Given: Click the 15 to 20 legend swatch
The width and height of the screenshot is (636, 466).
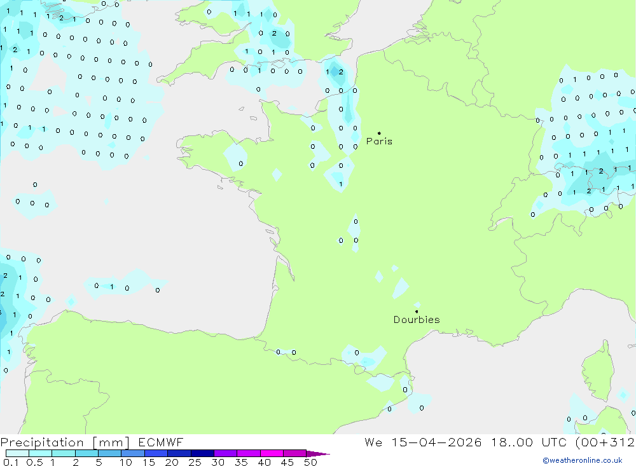Looking at the screenshot, I should pyautogui.click(x=156, y=453).
